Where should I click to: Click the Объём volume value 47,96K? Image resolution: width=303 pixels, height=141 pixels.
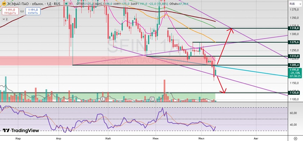184,4
